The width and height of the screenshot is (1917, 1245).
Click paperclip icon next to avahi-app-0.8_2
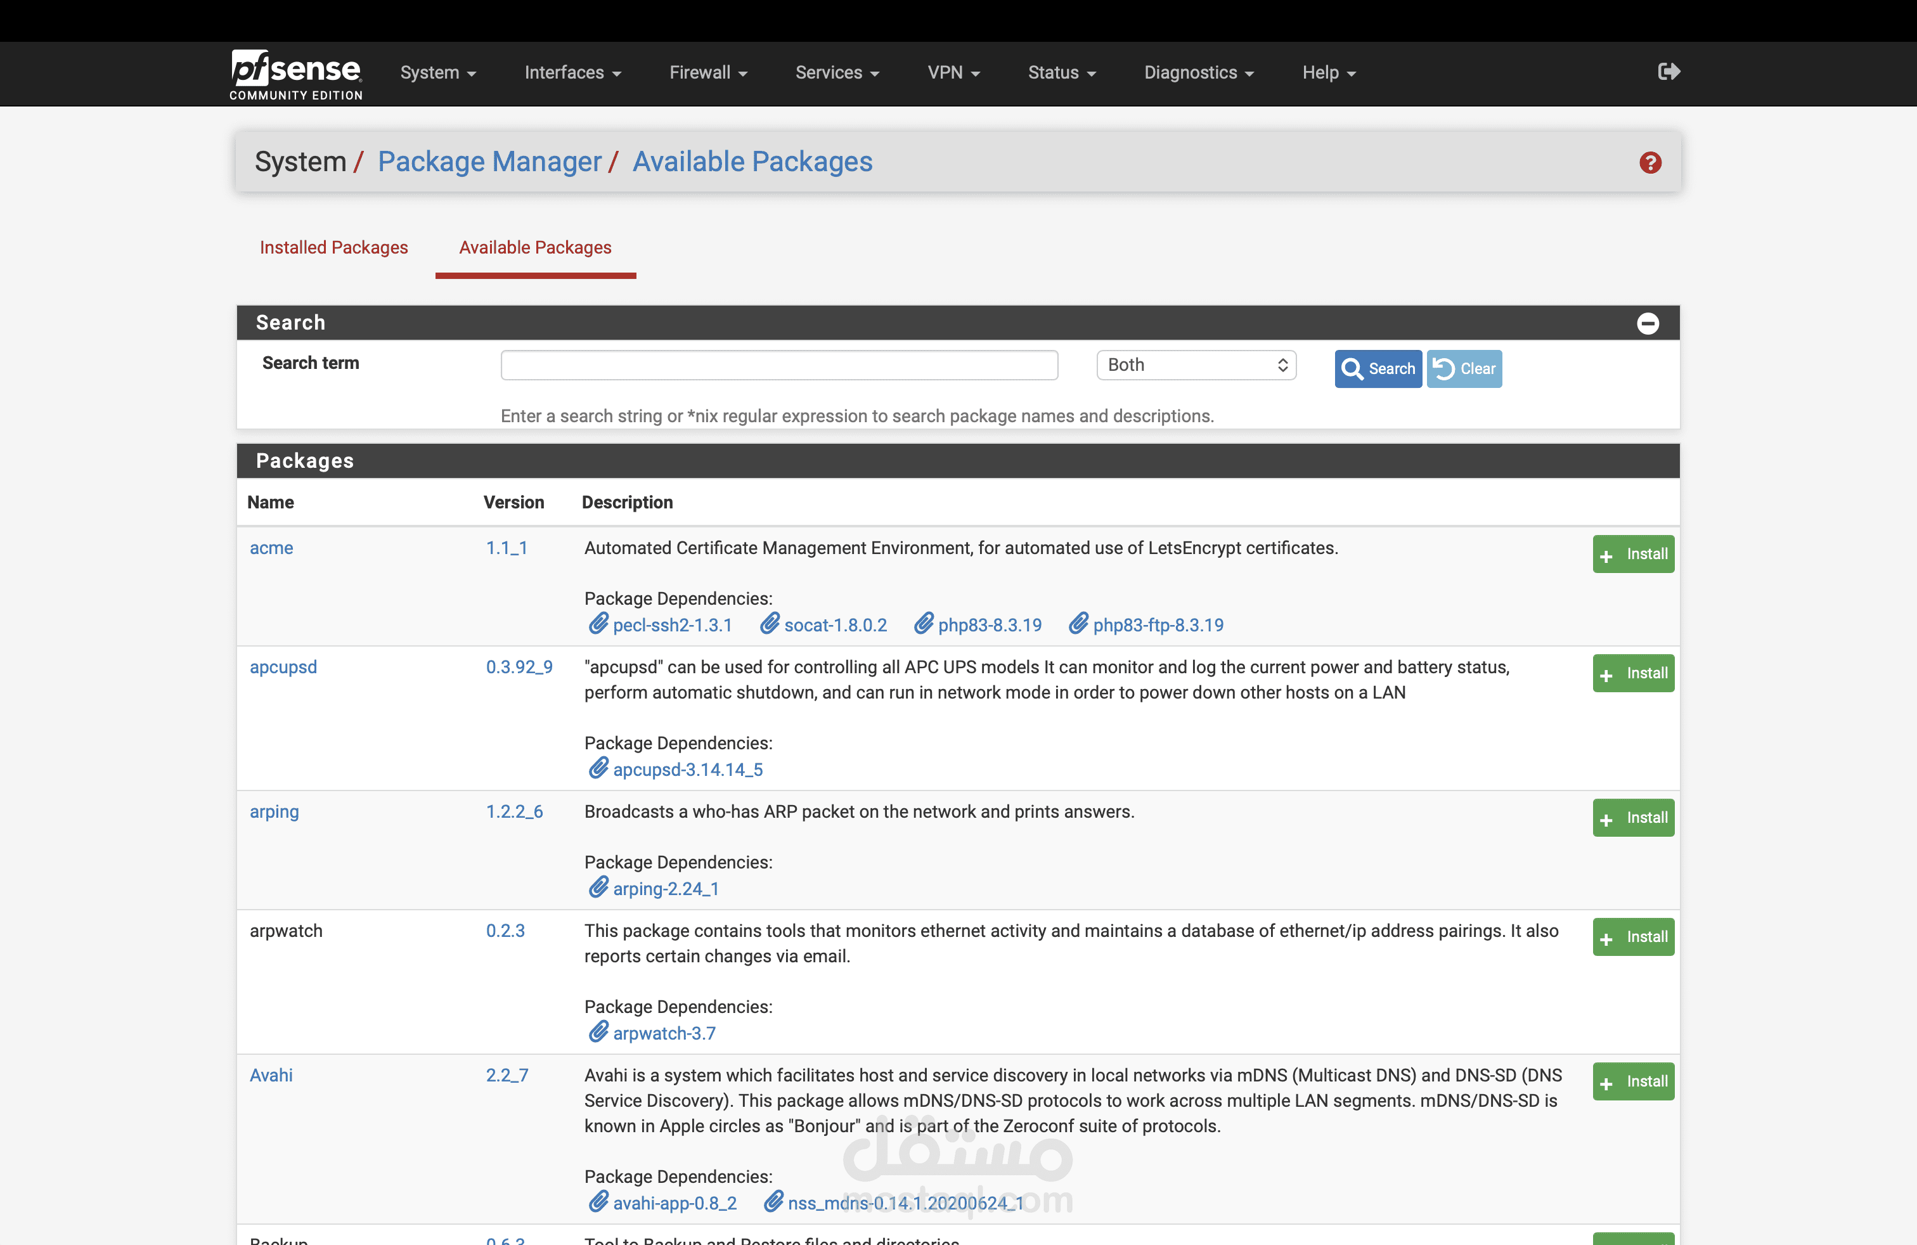coord(598,1203)
